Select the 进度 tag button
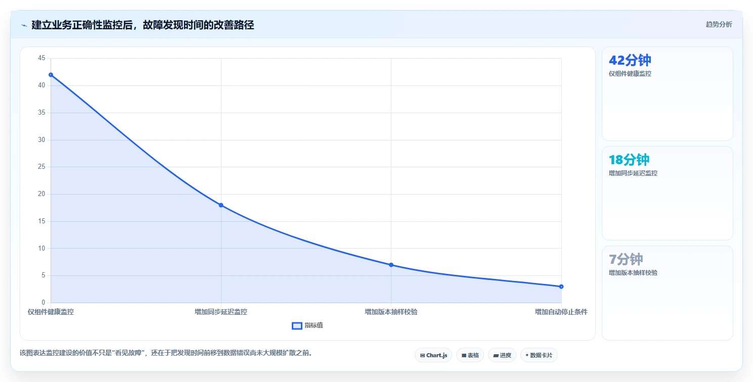753x382 pixels. pyautogui.click(x=502, y=355)
